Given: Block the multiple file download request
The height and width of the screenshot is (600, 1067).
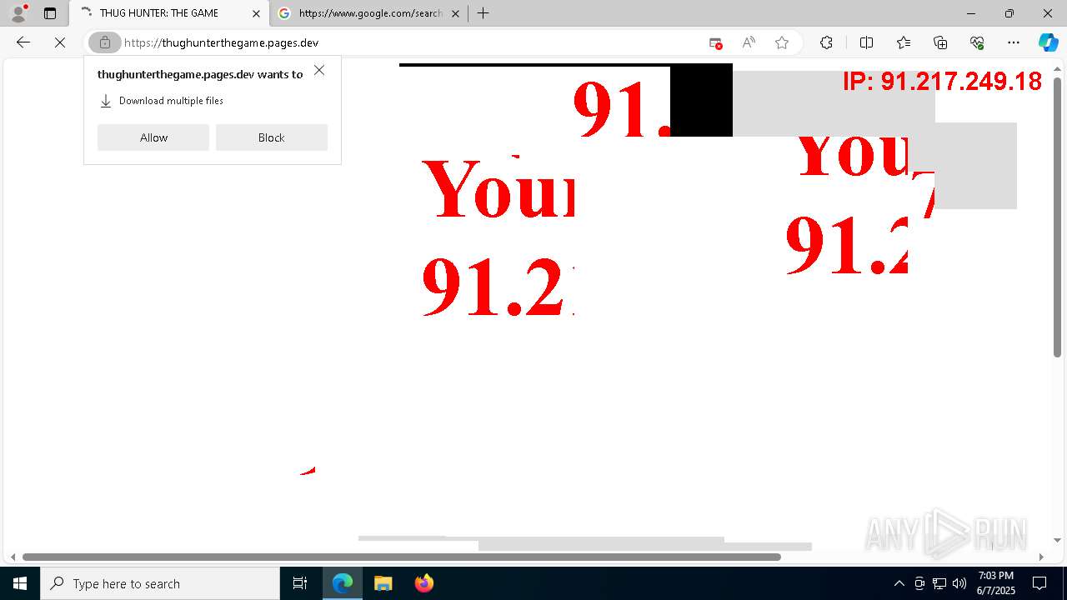Looking at the screenshot, I should [x=272, y=137].
